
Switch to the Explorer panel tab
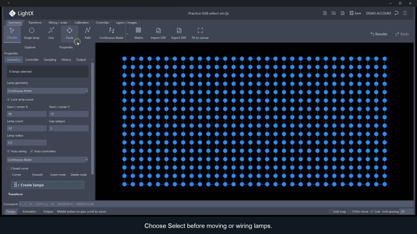[x=30, y=47]
